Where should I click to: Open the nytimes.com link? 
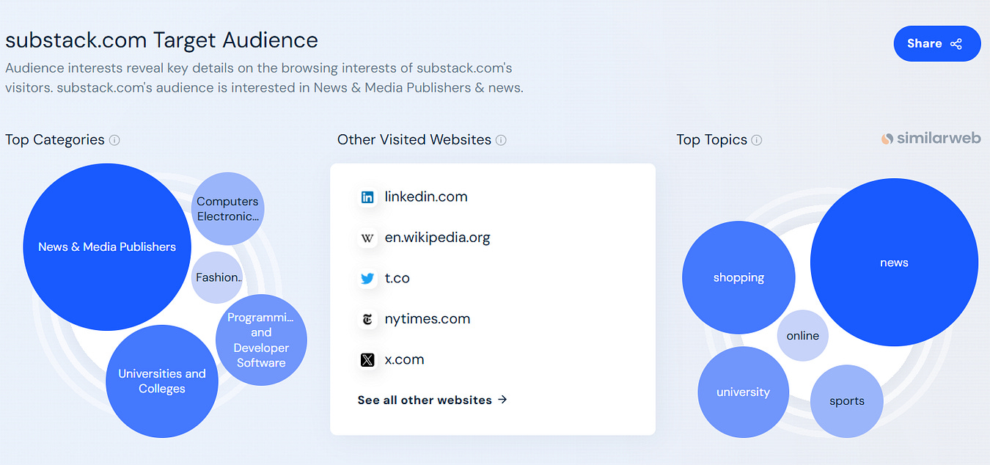click(428, 319)
